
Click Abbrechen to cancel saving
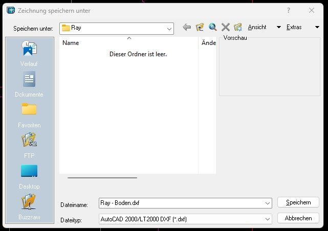coord(298,218)
